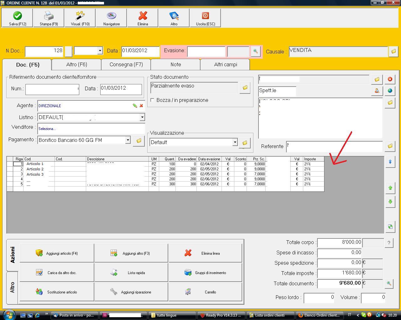Image resolution: width=401 pixels, height=320 pixels.
Task: Click the Aggiungi articolo (F4) button
Action: coord(57,253)
